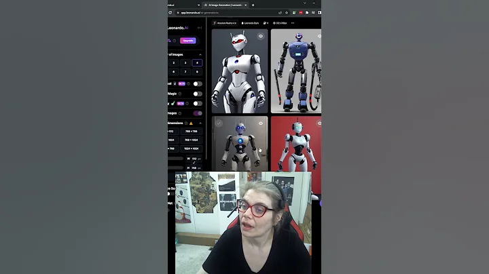Close the first browser tab
The height and width of the screenshot is (274, 489).
pos(198,5)
